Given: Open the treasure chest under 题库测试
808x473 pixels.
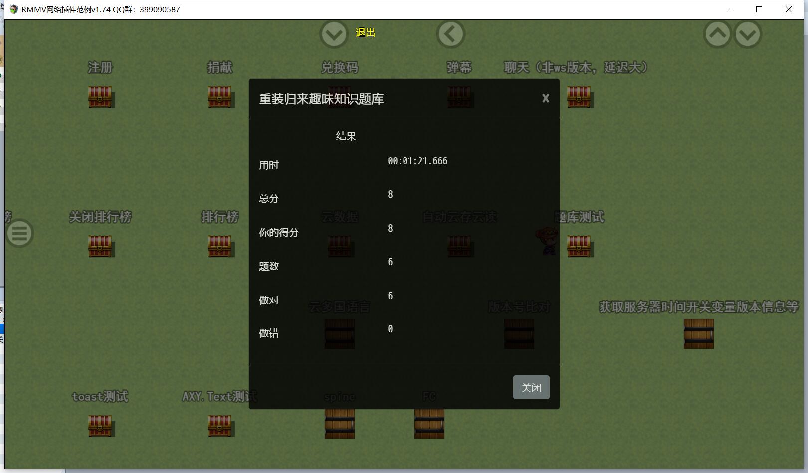Looking at the screenshot, I should (x=579, y=246).
